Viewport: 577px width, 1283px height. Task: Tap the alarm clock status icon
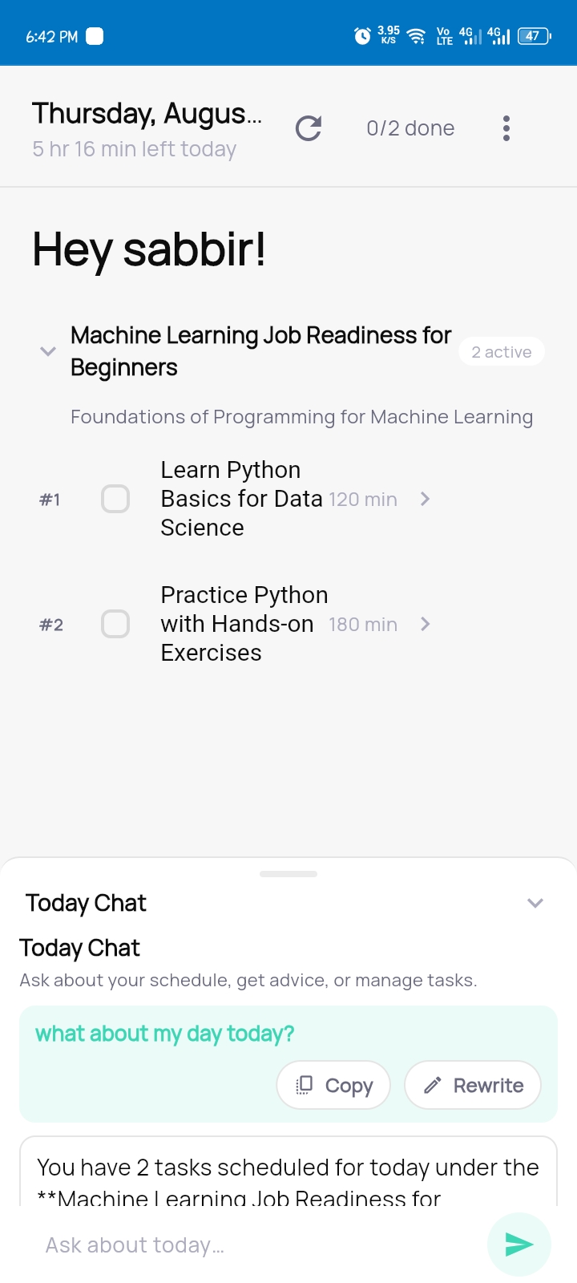pyautogui.click(x=362, y=36)
